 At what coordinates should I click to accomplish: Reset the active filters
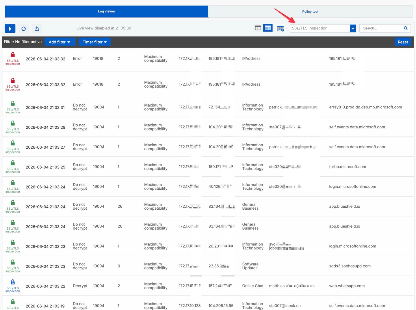(403, 42)
